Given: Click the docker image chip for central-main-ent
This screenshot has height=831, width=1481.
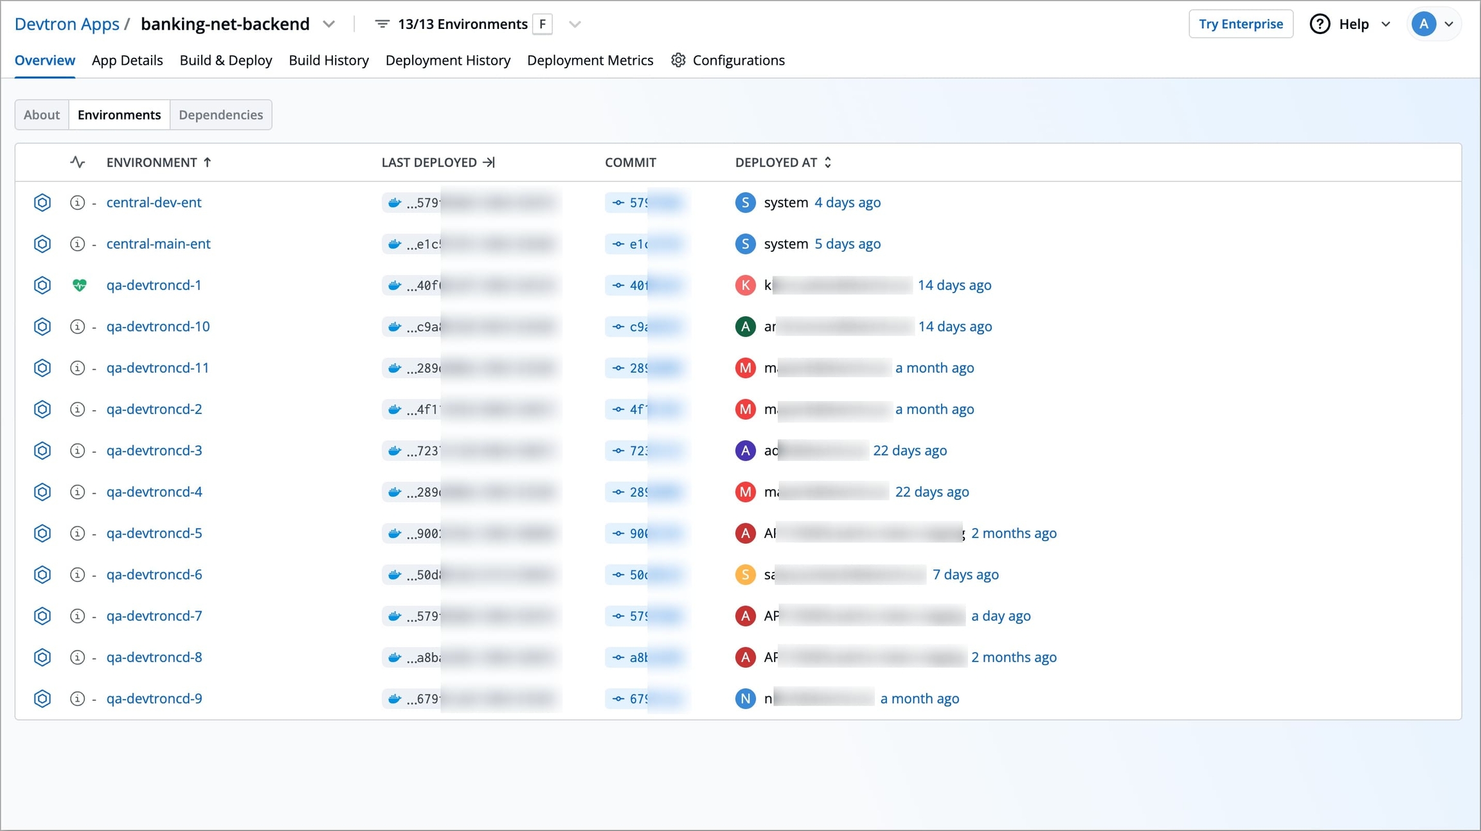Looking at the screenshot, I should tap(471, 244).
